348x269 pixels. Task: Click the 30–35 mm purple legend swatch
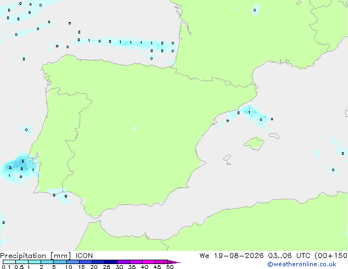pyautogui.click(x=123, y=262)
